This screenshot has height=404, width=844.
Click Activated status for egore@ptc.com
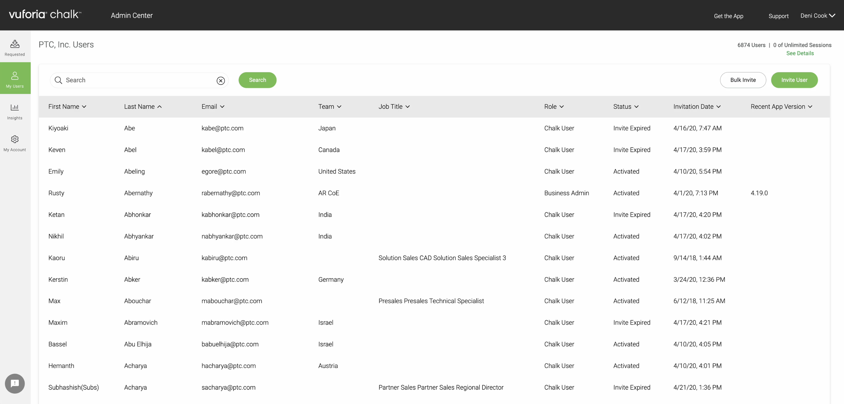point(626,171)
